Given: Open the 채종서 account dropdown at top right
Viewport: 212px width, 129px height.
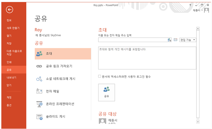Looking at the screenshot, I should [198, 10].
